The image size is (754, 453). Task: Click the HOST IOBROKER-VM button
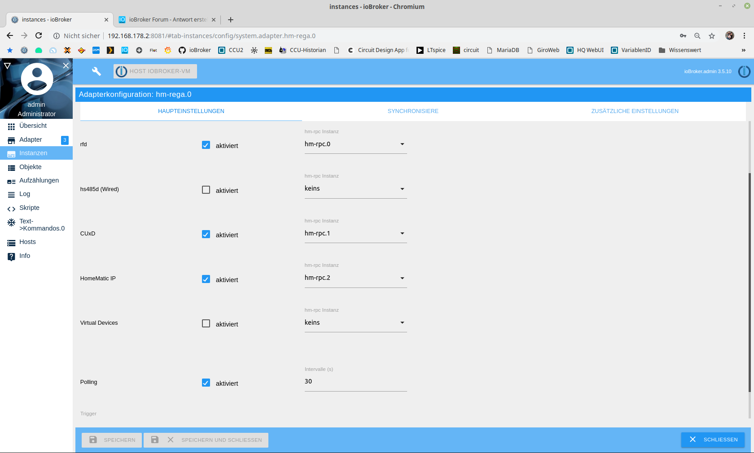pyautogui.click(x=155, y=71)
